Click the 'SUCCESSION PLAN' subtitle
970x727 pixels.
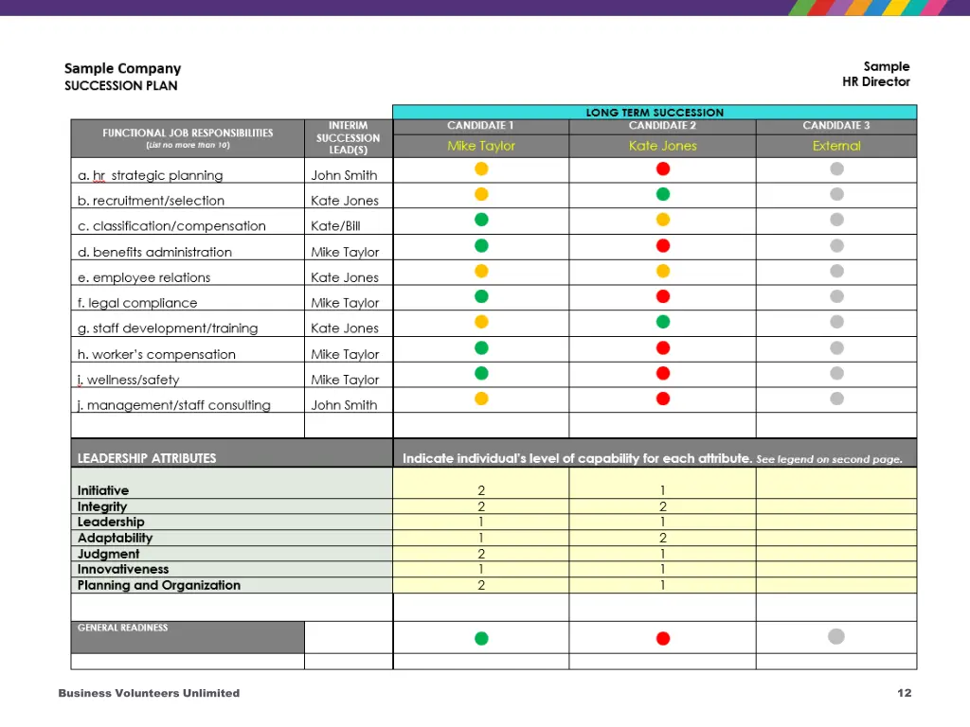[120, 86]
